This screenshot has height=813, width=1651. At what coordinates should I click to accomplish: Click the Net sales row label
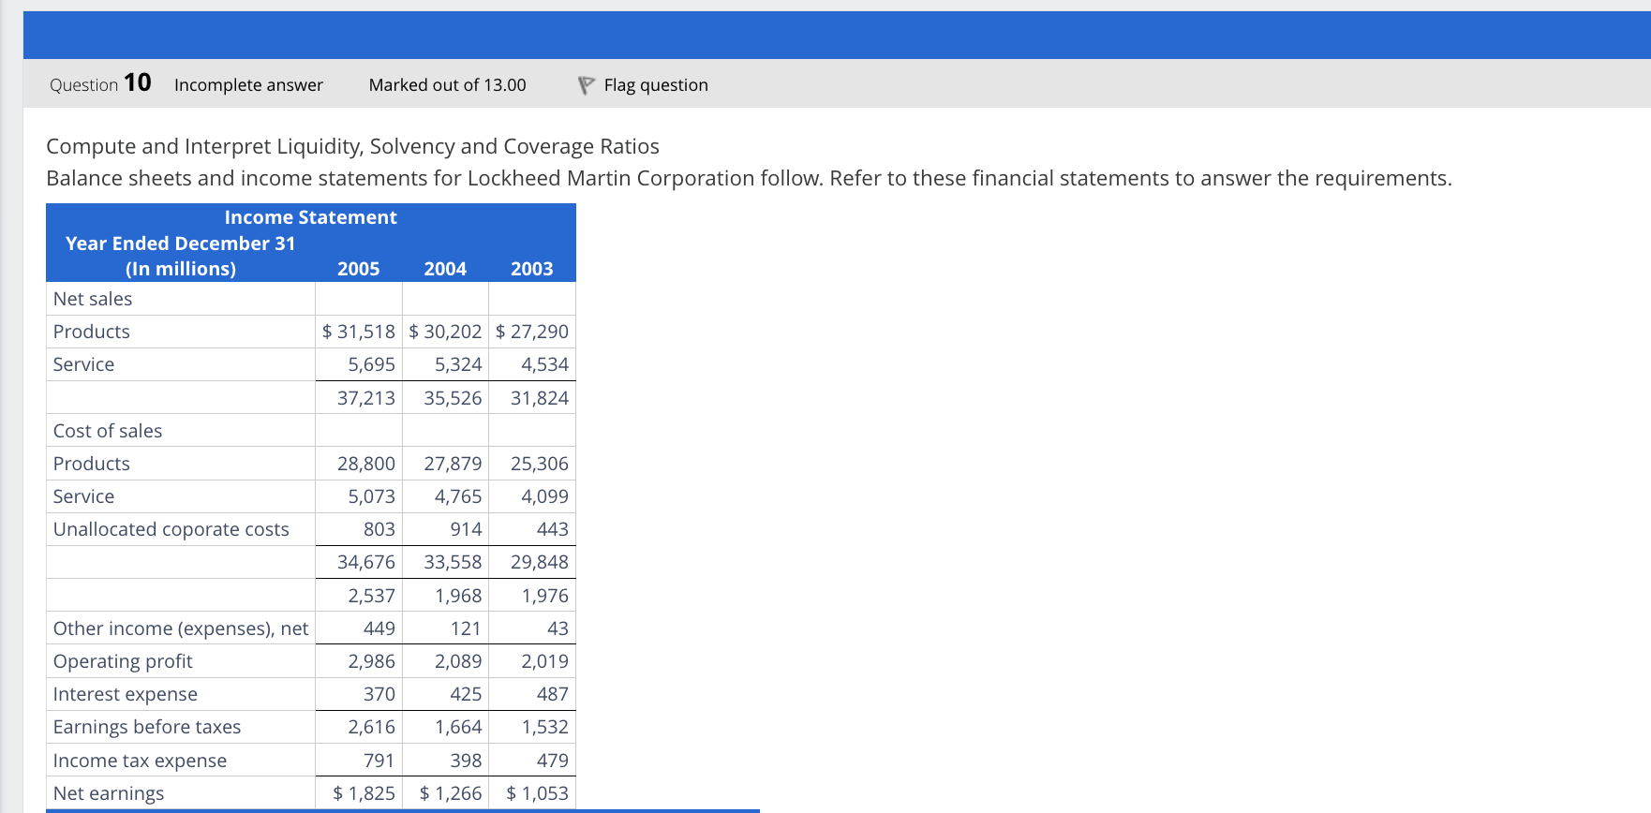point(93,299)
